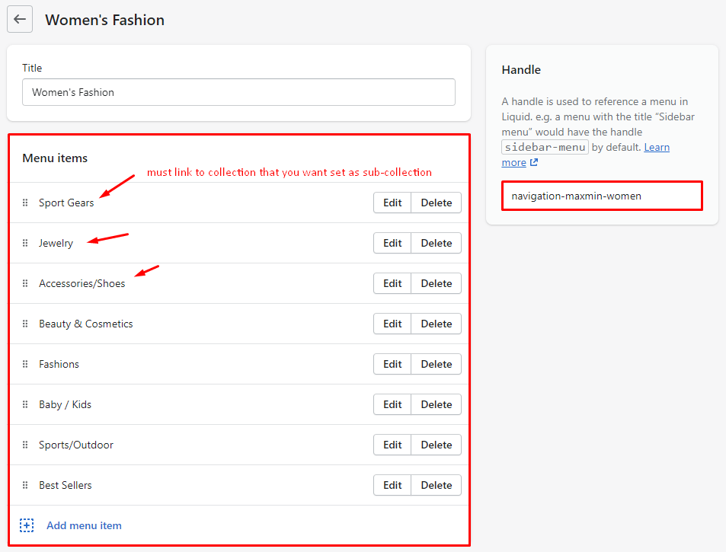Delete the Beauty & Cosmetics menu item
Screen dimensions: 726x552
437,324
